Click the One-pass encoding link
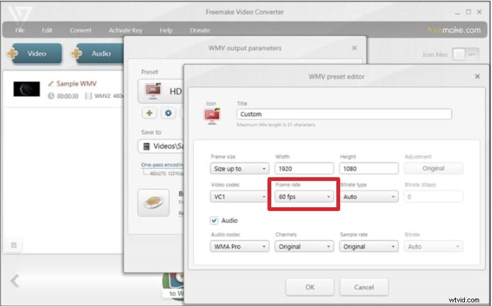 tap(162, 164)
